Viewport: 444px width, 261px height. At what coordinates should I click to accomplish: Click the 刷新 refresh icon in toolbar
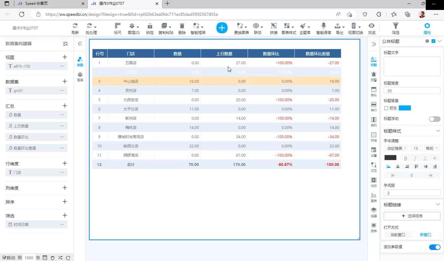[x=75, y=26]
